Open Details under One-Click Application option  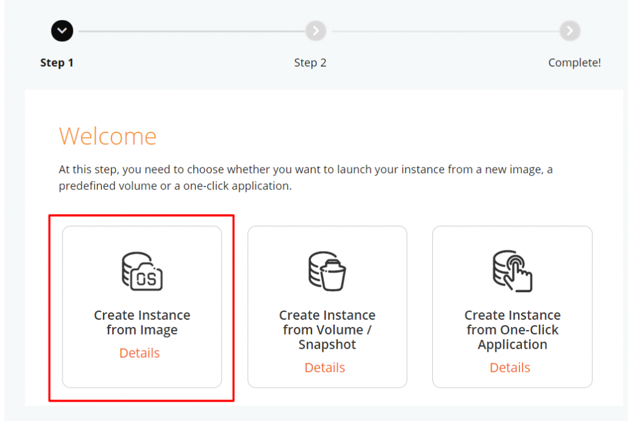pyautogui.click(x=510, y=368)
